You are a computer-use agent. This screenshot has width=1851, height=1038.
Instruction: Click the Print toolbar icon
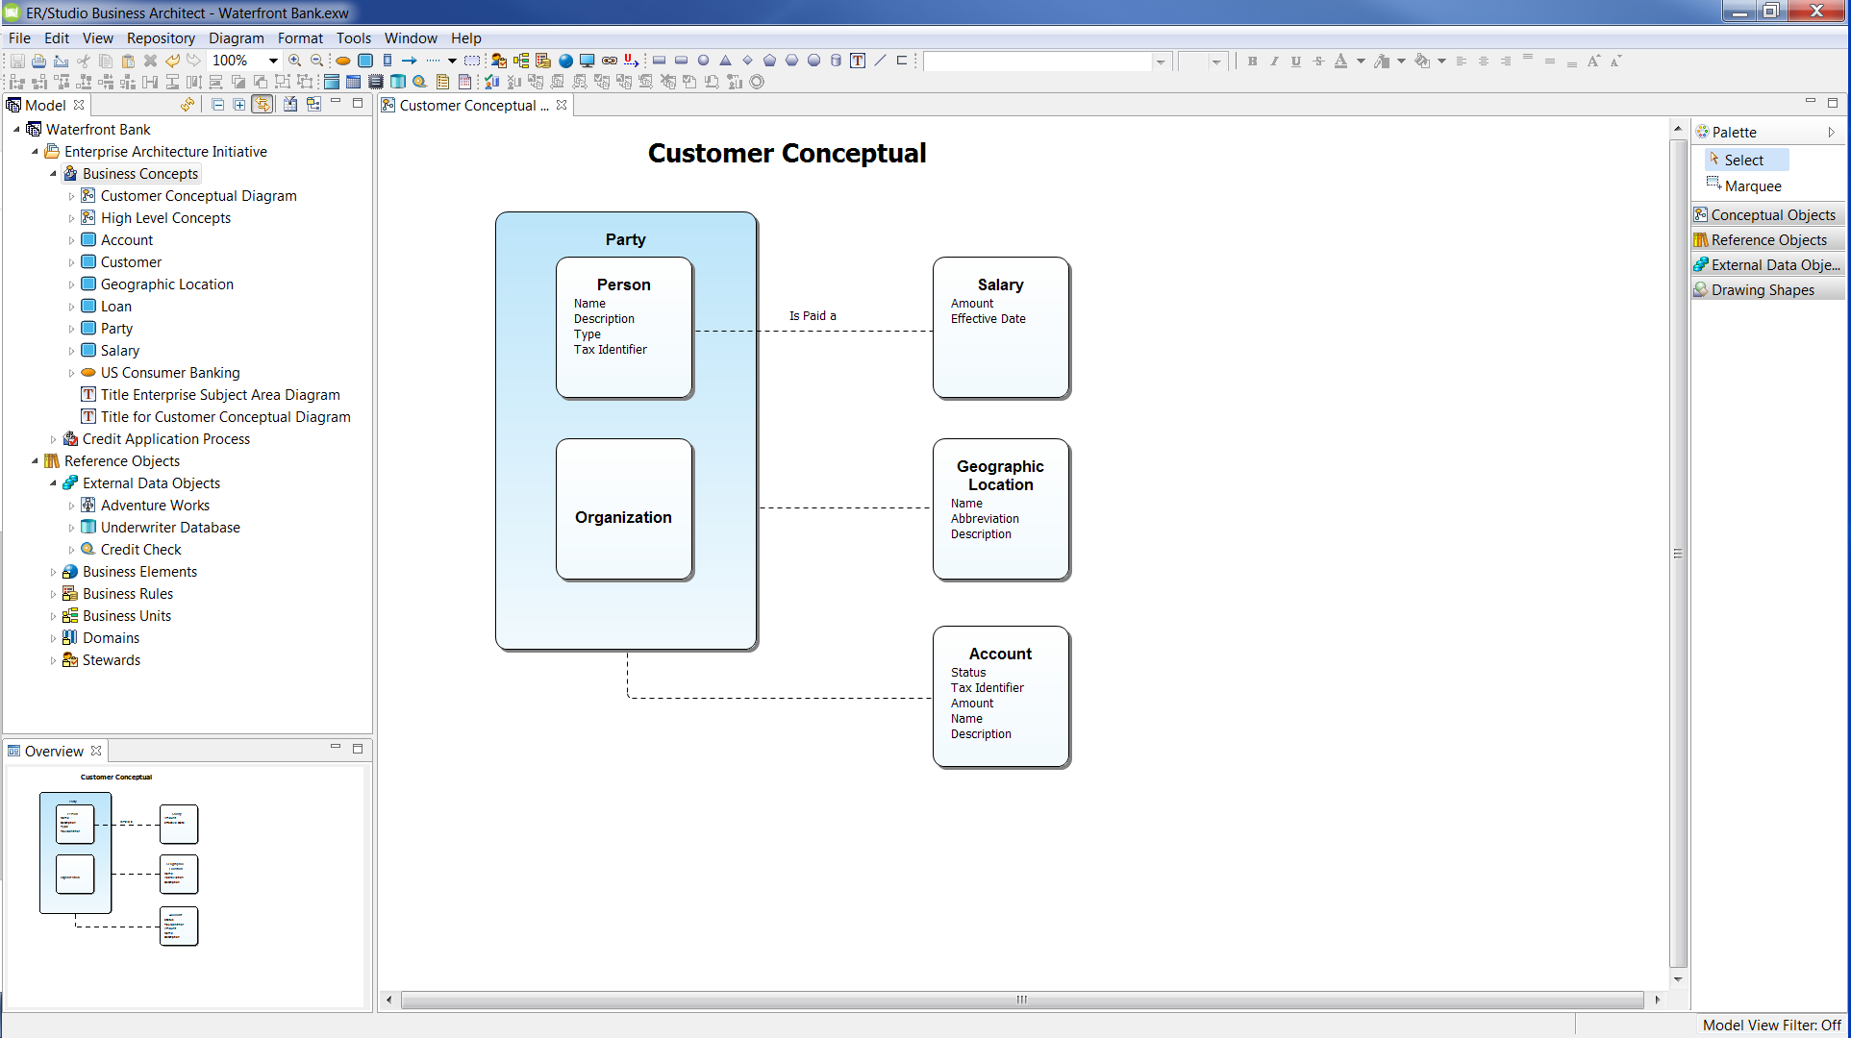[38, 61]
